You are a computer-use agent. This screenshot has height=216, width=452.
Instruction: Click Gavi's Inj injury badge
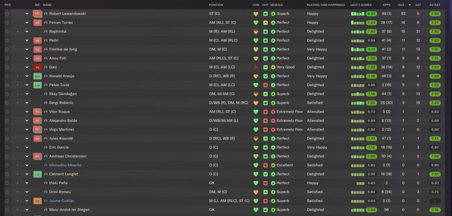coord(37,67)
